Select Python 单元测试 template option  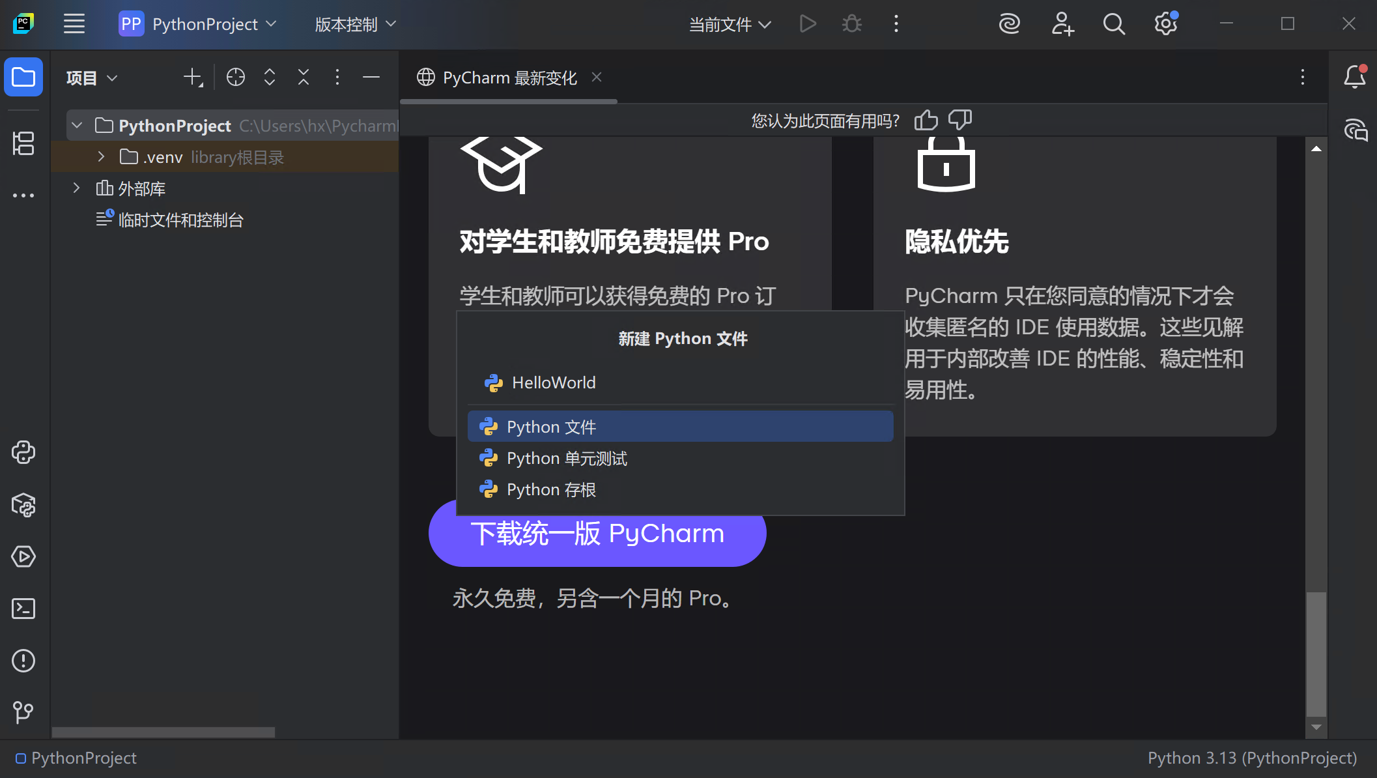pyautogui.click(x=680, y=458)
